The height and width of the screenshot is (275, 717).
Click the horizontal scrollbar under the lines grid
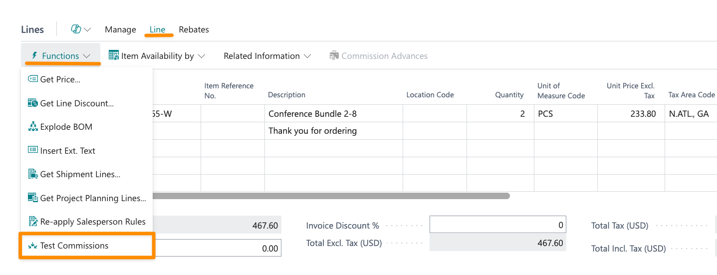[x=329, y=196]
